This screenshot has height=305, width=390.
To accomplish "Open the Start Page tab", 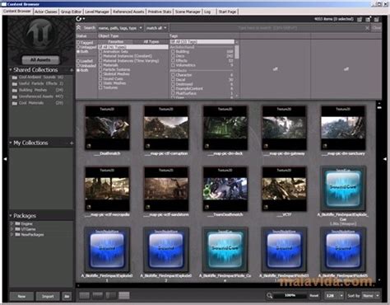I will (227, 12).
